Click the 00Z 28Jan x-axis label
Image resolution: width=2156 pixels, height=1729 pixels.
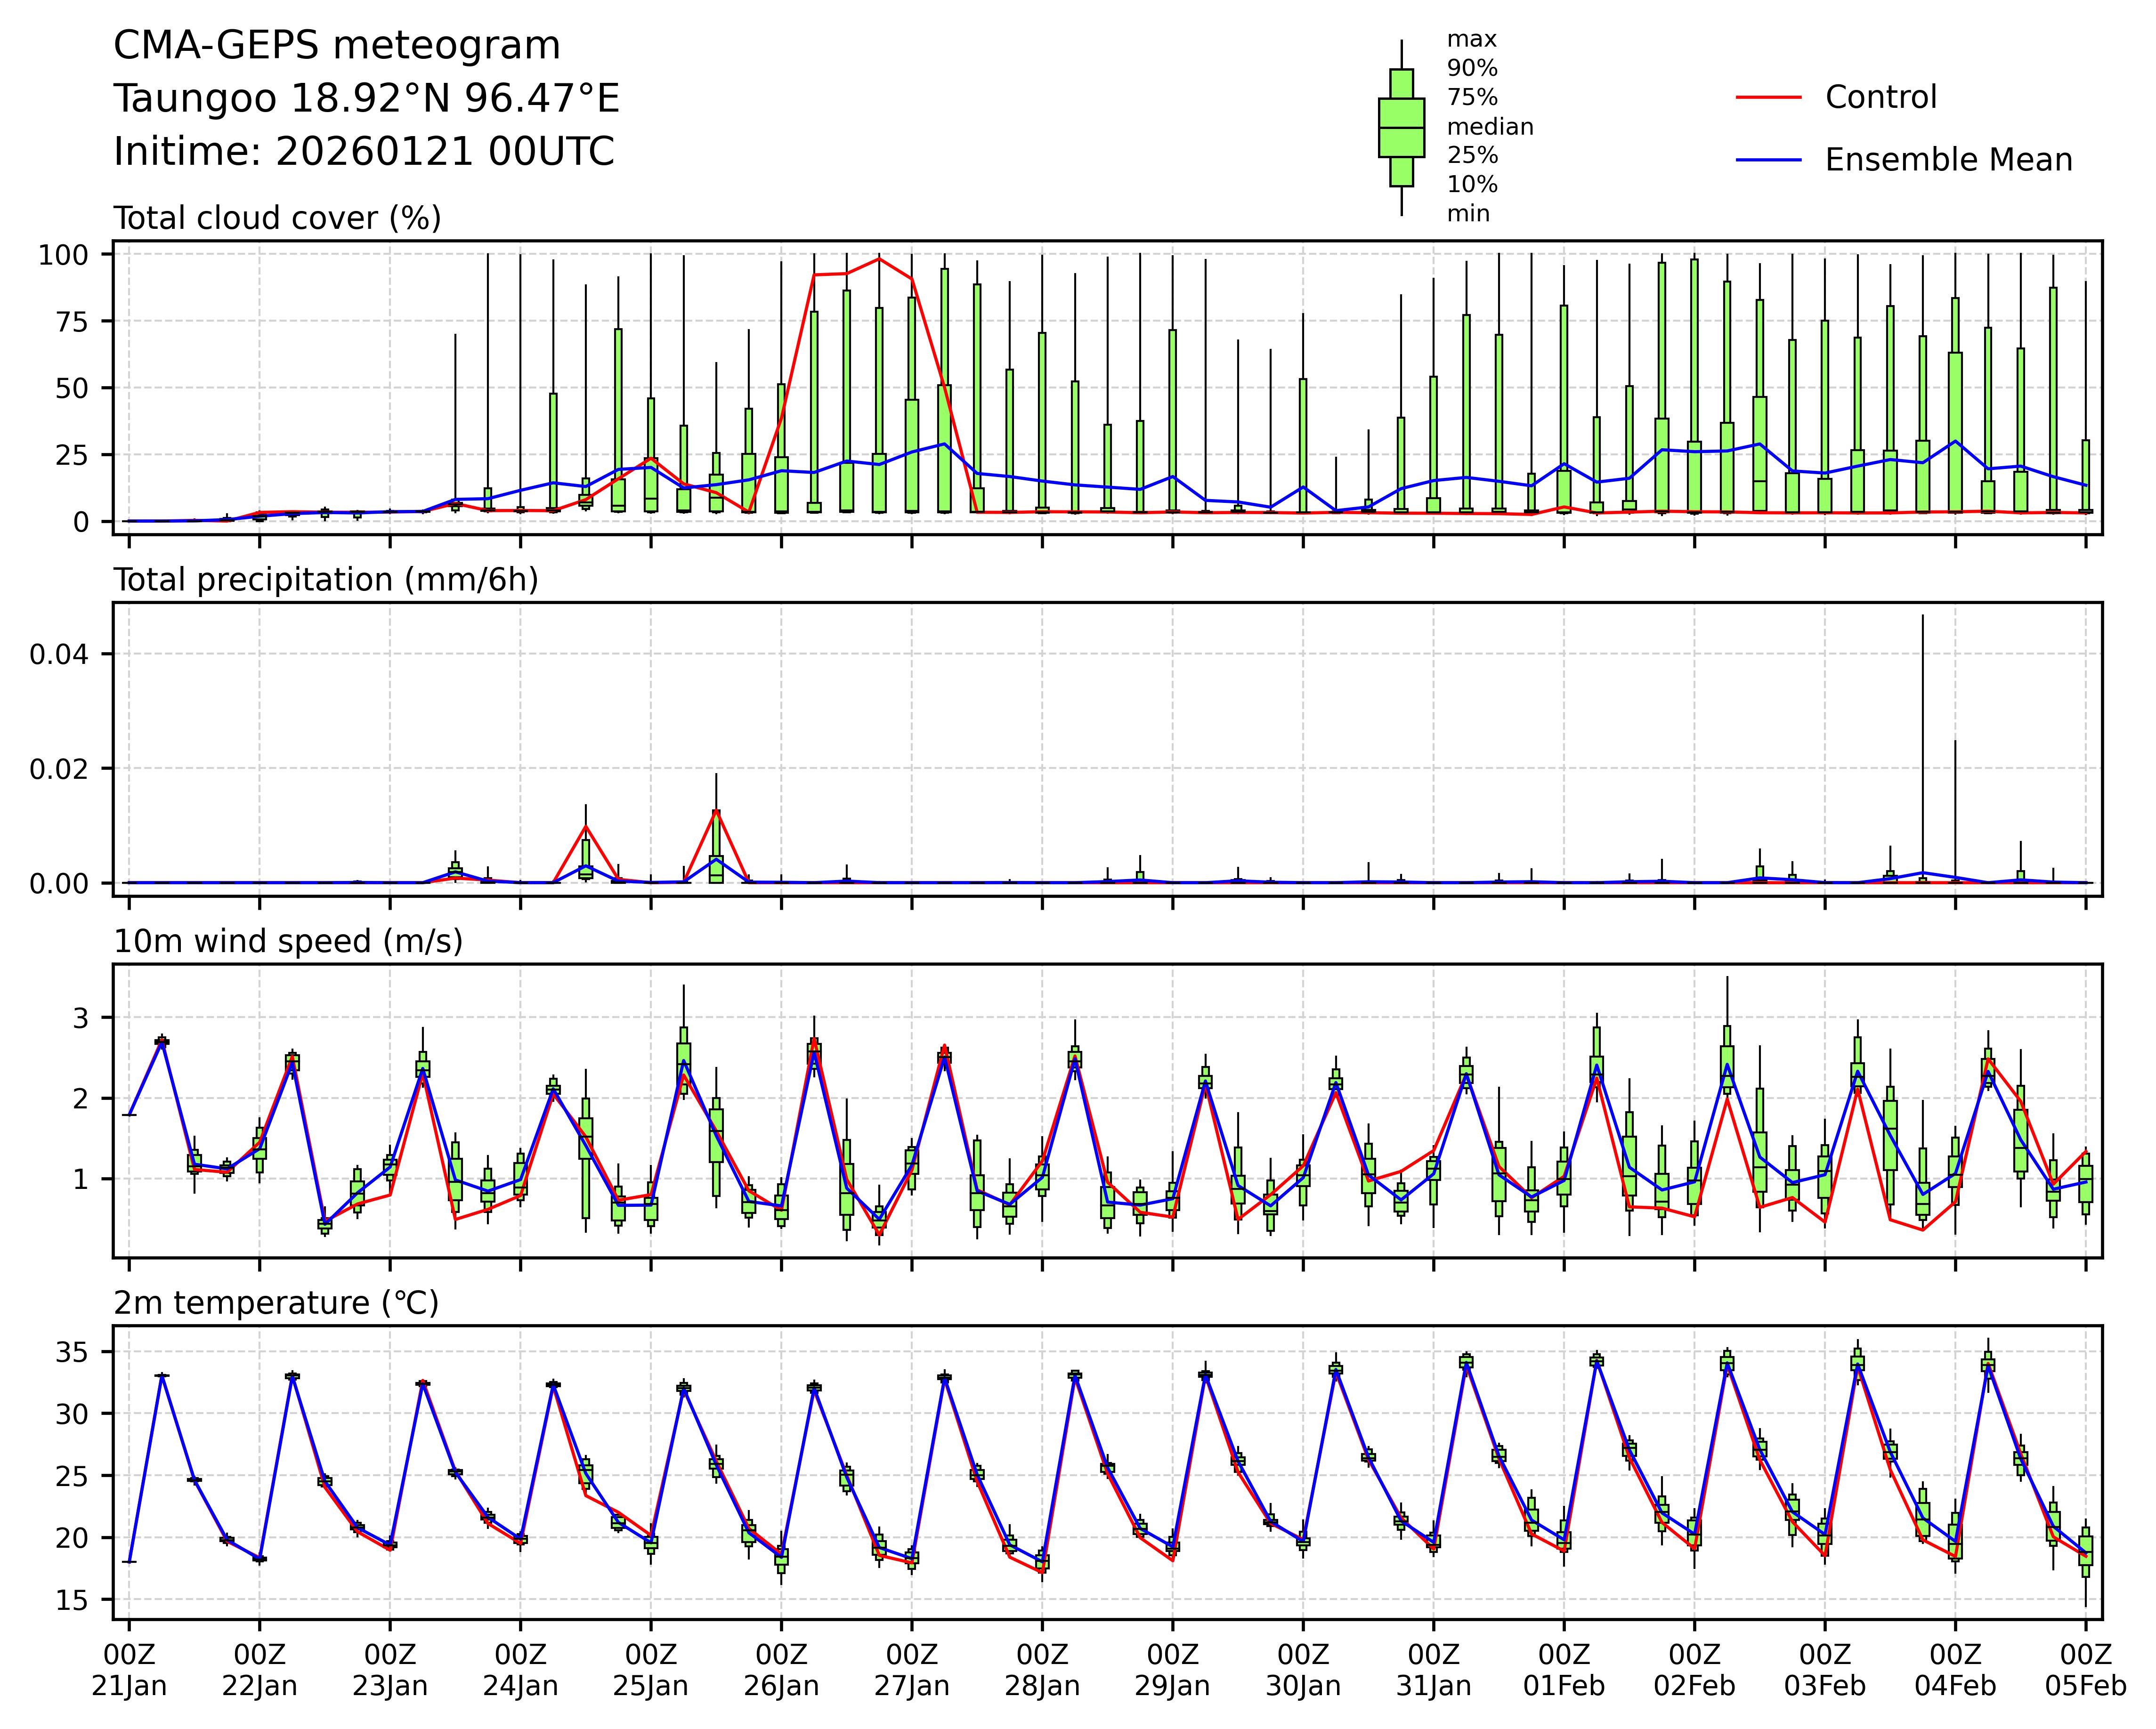tap(1042, 1671)
